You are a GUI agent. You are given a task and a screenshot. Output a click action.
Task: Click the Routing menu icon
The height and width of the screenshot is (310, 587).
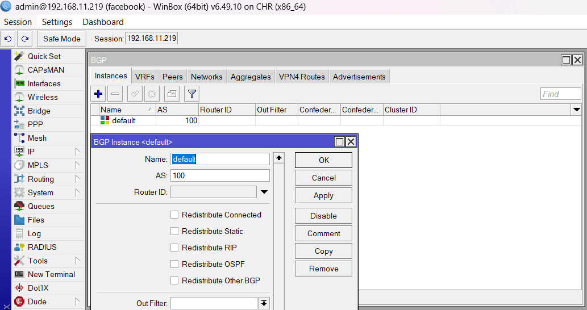coord(19,179)
